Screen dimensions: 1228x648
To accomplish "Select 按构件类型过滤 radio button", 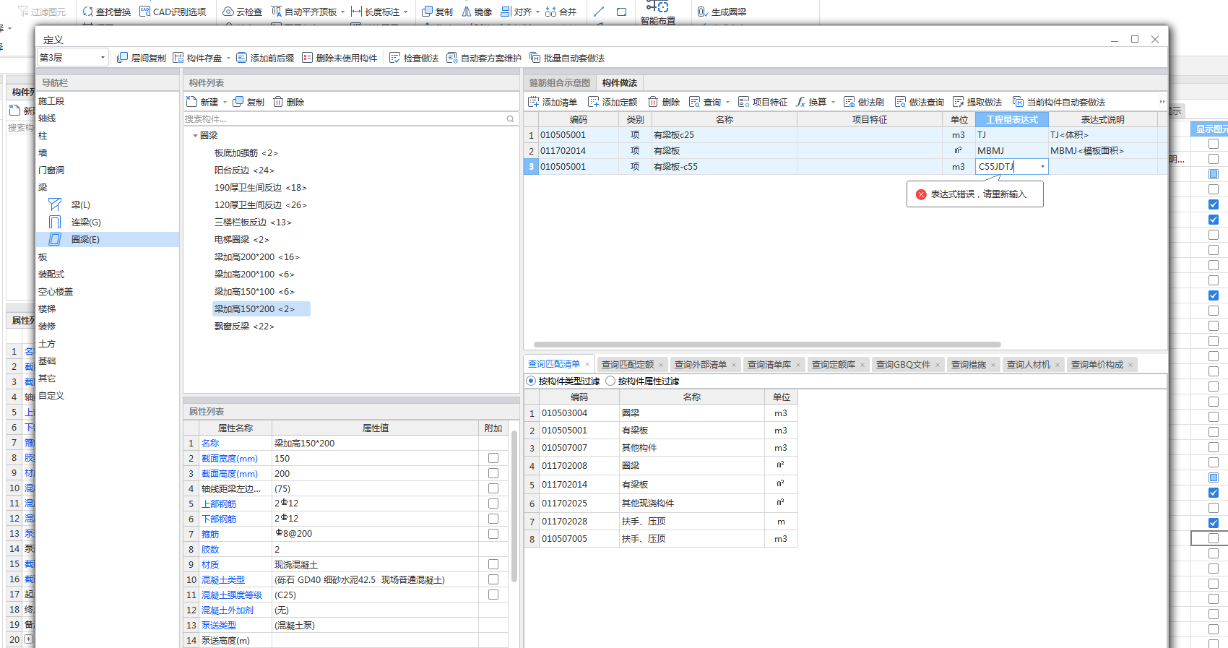I will (531, 381).
